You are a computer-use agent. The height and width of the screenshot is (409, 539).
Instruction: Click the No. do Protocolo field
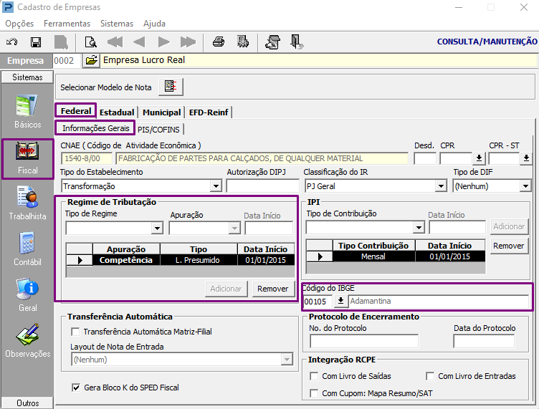pyautogui.click(x=364, y=341)
